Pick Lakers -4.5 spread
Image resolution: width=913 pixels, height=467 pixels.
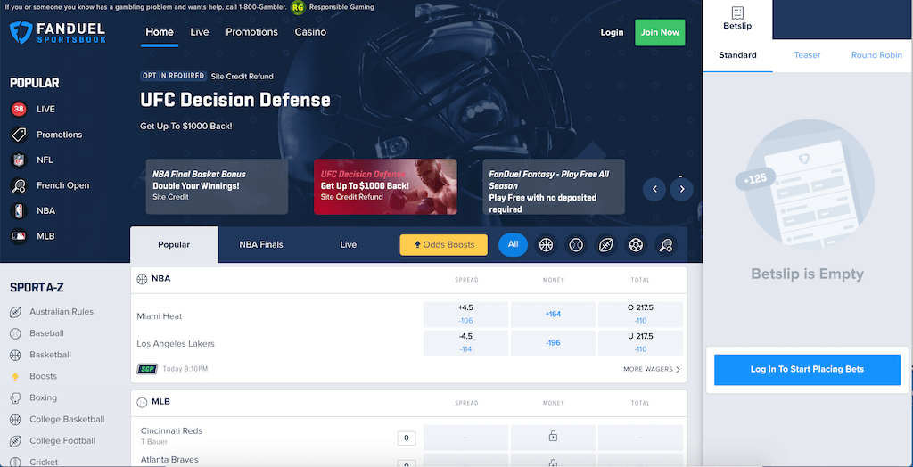click(x=465, y=343)
